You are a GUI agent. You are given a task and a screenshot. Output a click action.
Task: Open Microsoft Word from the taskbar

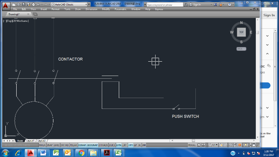43,152
